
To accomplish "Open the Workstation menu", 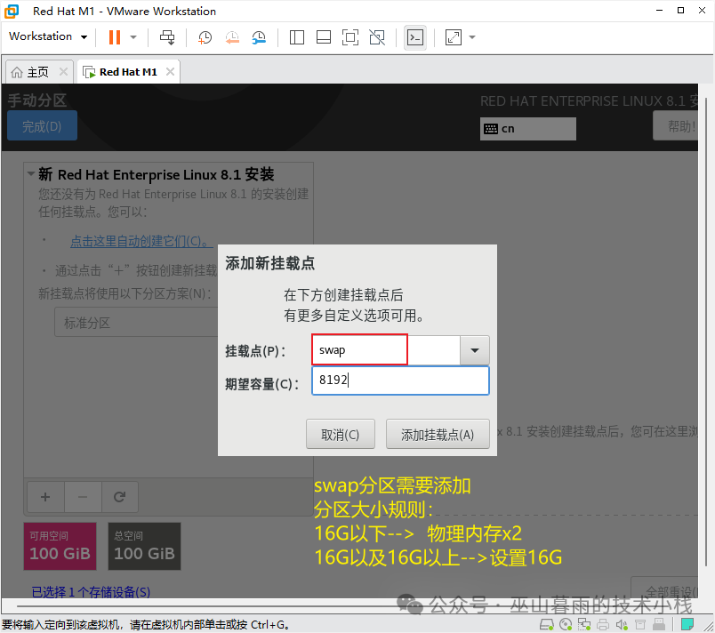I will [x=47, y=36].
